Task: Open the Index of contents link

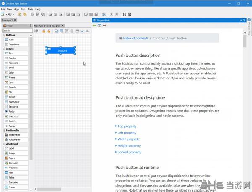Action: (x=135, y=38)
